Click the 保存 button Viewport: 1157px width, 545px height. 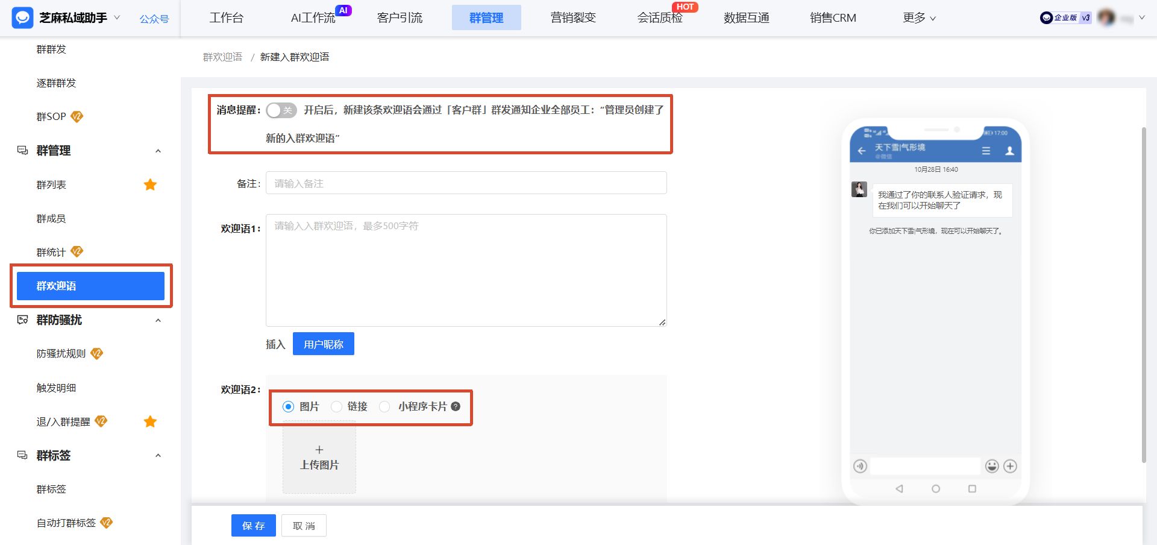pos(253,525)
